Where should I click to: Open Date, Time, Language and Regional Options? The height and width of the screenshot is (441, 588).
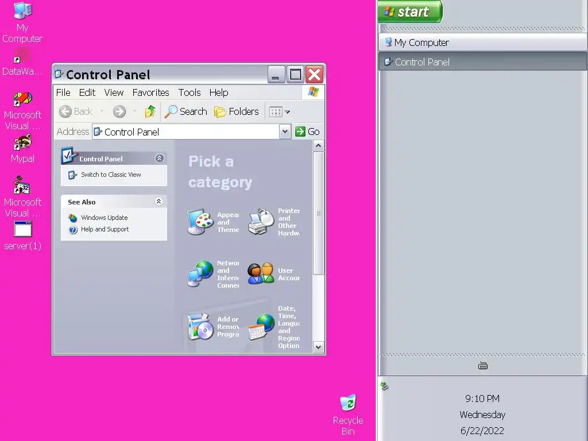click(274, 327)
